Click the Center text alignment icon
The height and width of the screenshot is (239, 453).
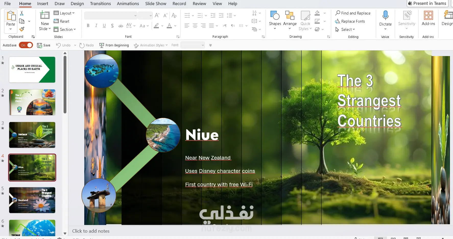tap(195, 26)
